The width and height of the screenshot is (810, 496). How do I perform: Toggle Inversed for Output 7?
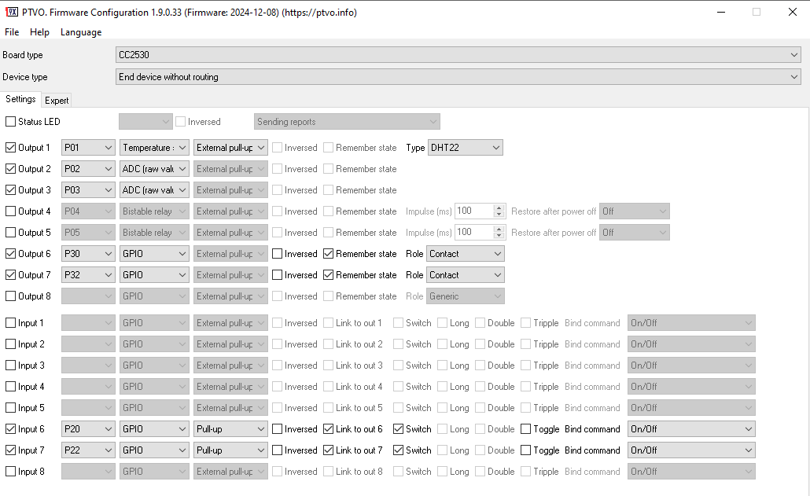point(278,274)
